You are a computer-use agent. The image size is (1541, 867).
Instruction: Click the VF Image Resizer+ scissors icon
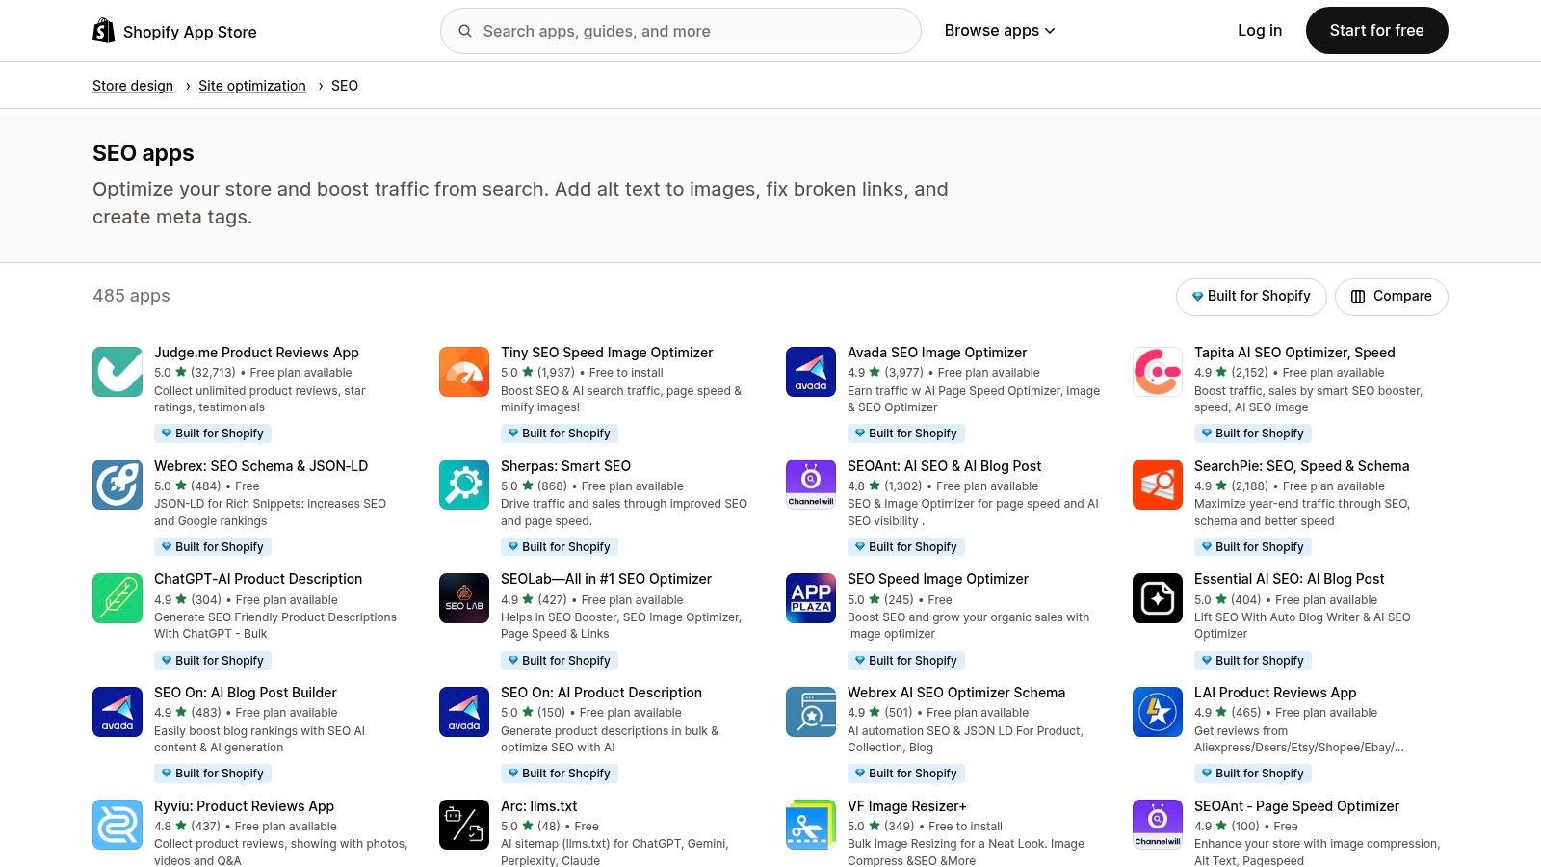coord(811,825)
